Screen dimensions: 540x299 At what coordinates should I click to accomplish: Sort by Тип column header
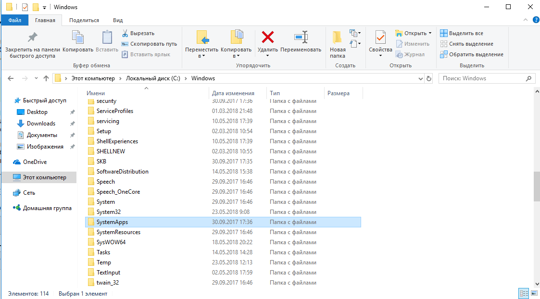click(x=295, y=93)
